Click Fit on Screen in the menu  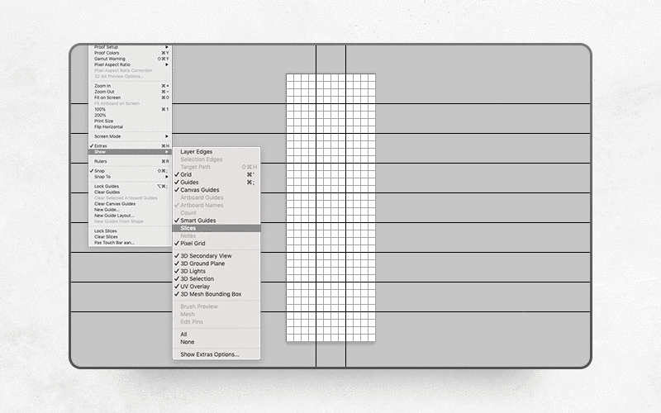coord(107,97)
